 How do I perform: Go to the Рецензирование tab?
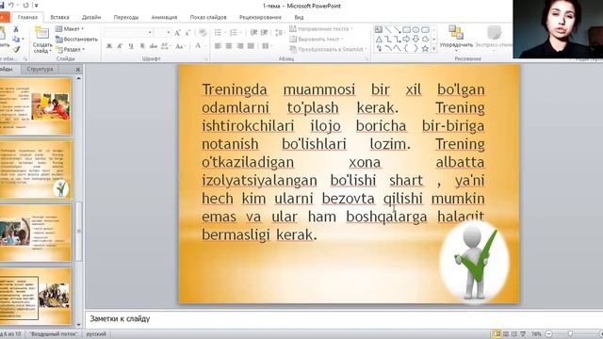(260, 17)
